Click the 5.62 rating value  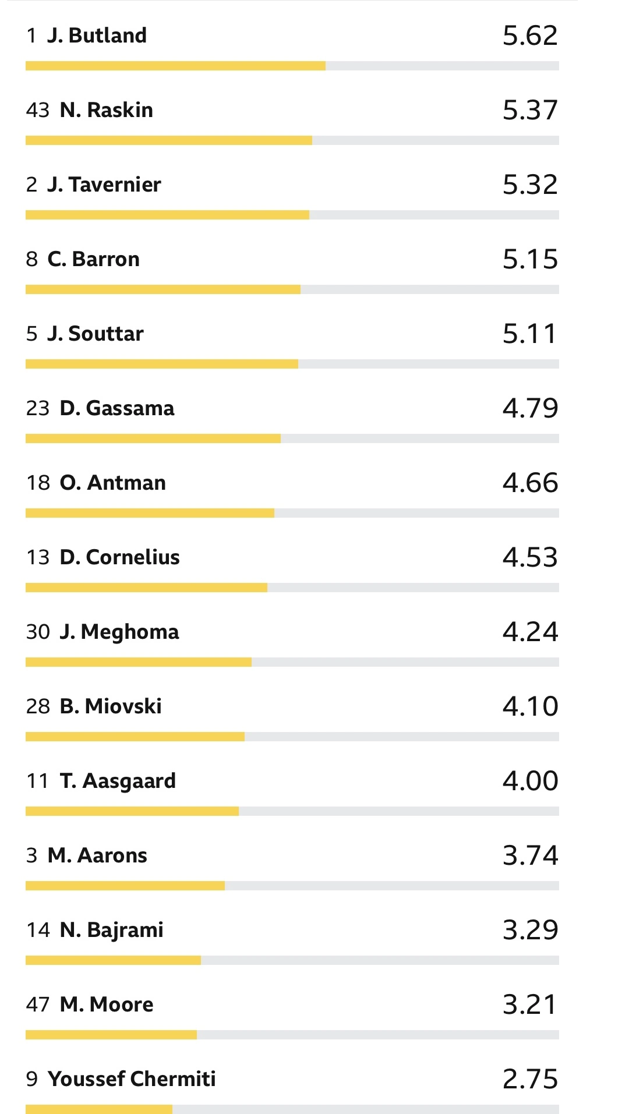[530, 36]
